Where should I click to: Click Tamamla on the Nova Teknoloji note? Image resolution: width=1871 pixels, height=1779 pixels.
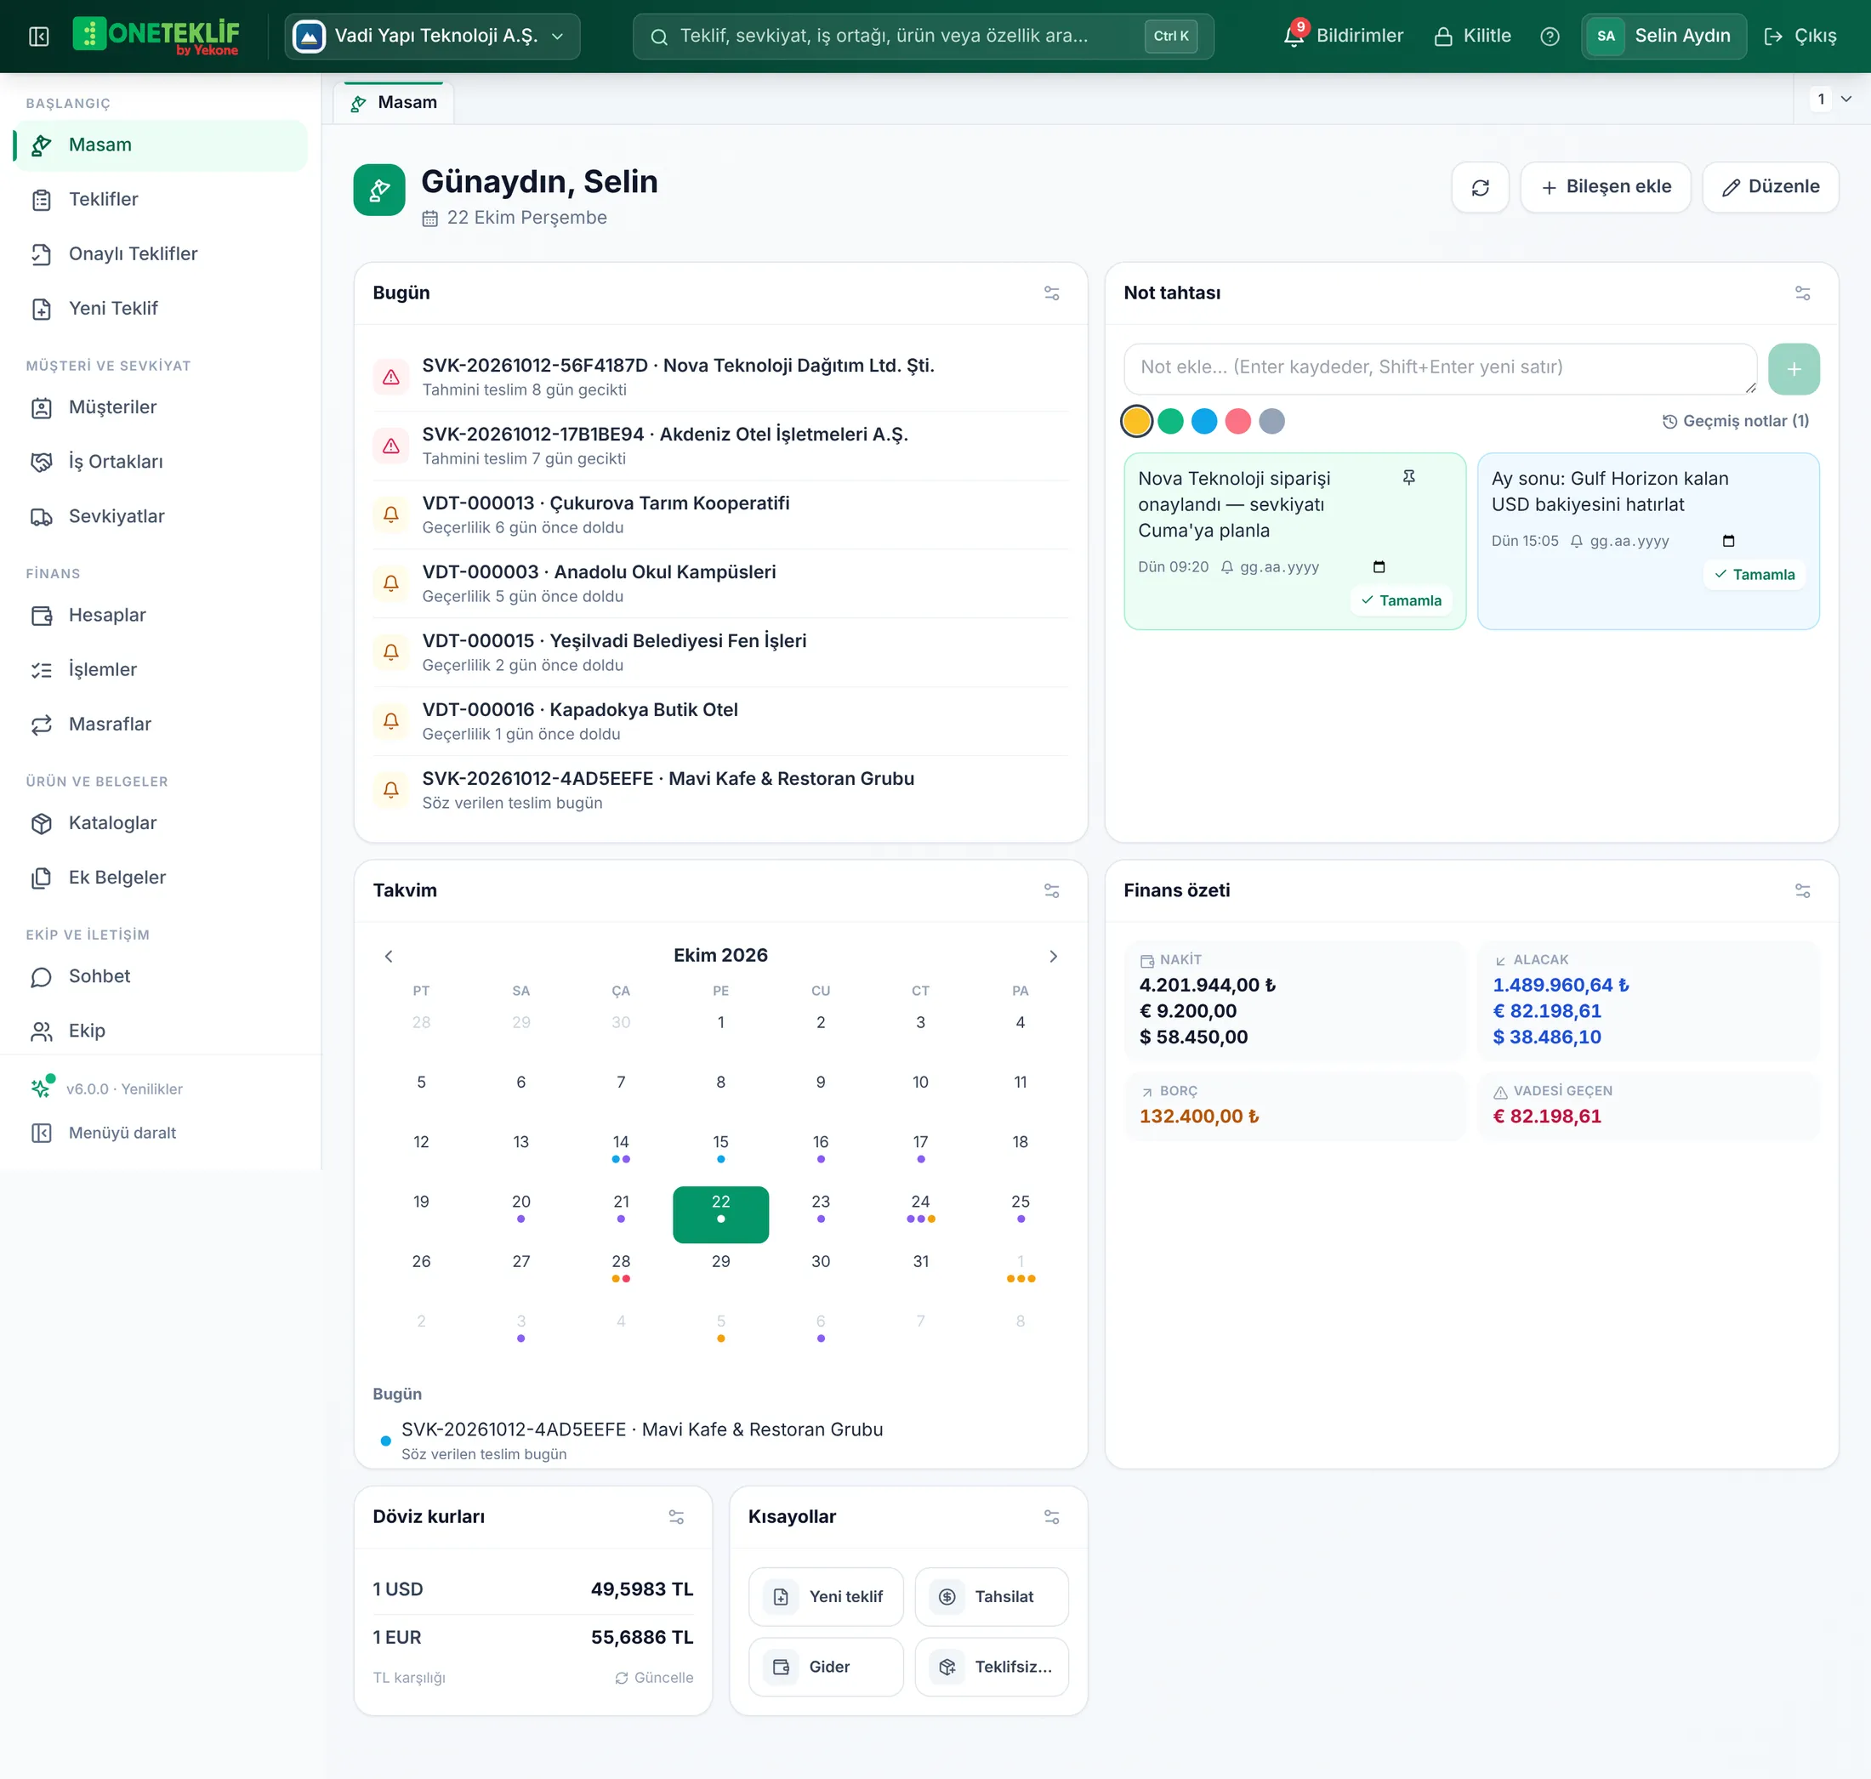point(1401,600)
